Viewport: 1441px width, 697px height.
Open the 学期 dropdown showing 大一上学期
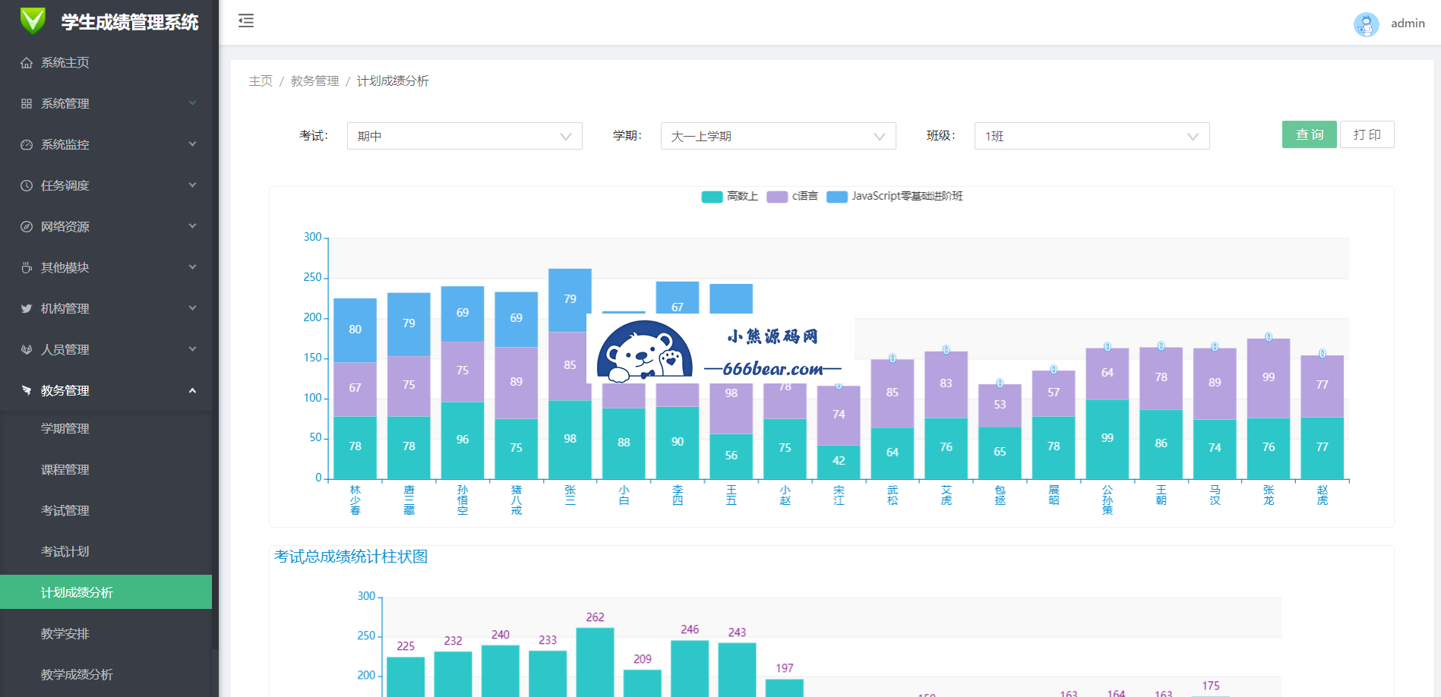tap(779, 136)
